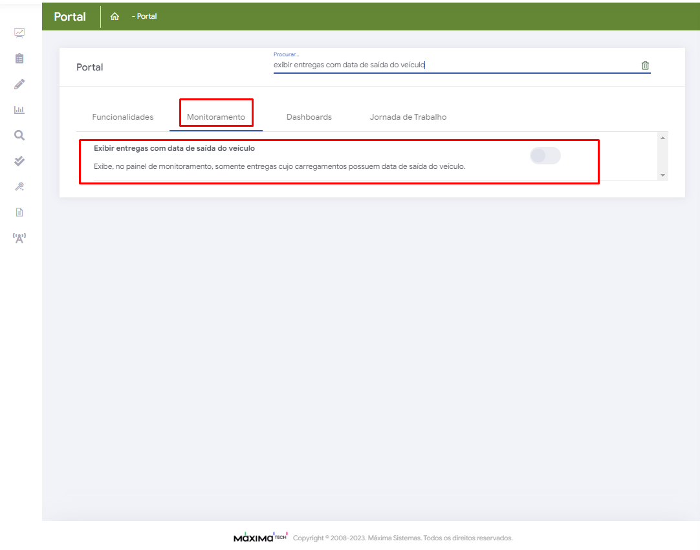
Task: Switch to the Funcionalidades tab
Action: pyautogui.click(x=123, y=117)
